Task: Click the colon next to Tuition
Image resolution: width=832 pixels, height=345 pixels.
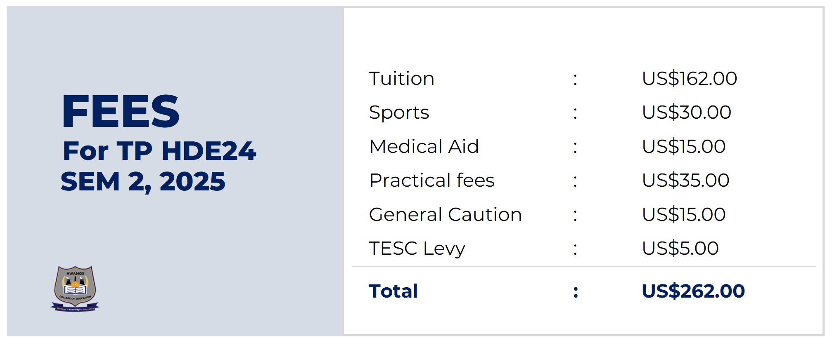Action: 575,80
